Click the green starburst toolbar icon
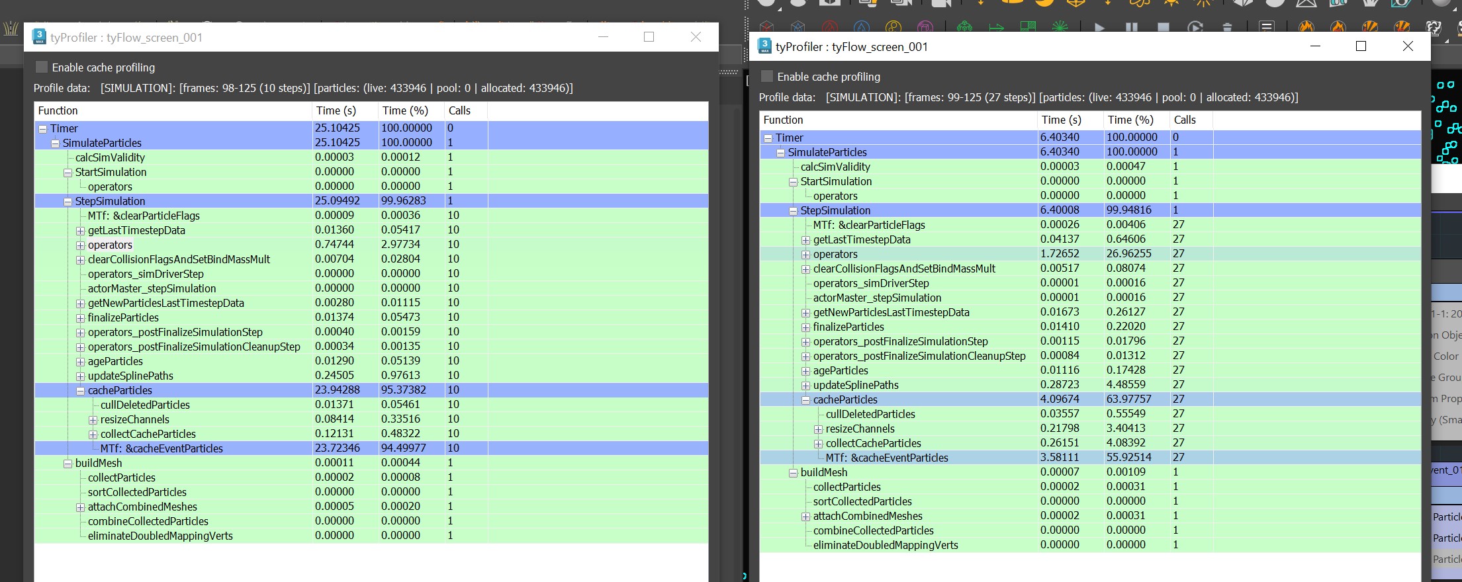The image size is (1462, 582). tap(1060, 27)
